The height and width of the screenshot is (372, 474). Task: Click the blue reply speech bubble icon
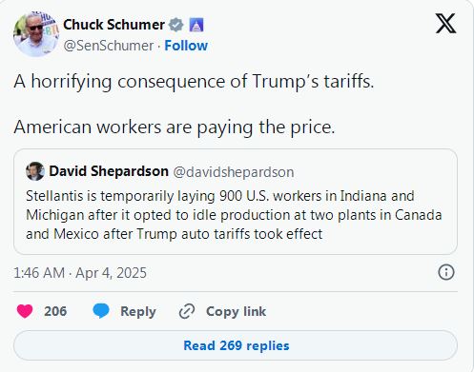(x=101, y=311)
